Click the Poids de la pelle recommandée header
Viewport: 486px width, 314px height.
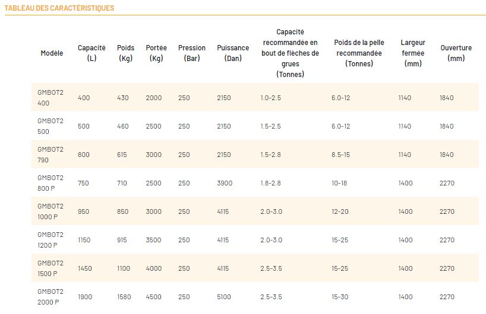[359, 53]
